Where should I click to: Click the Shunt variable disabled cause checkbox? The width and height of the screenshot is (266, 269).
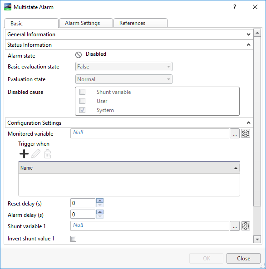pos(83,92)
